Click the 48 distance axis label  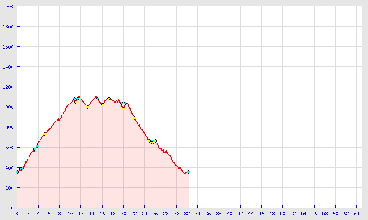272,214
